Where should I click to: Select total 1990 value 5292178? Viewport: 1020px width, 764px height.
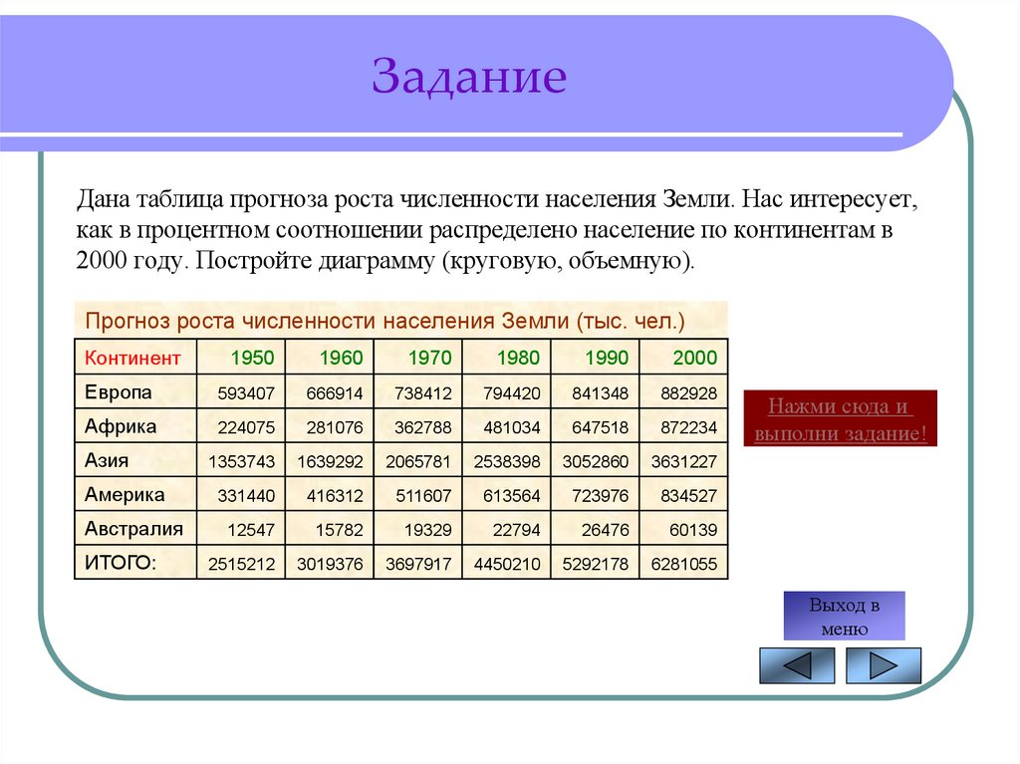(595, 563)
